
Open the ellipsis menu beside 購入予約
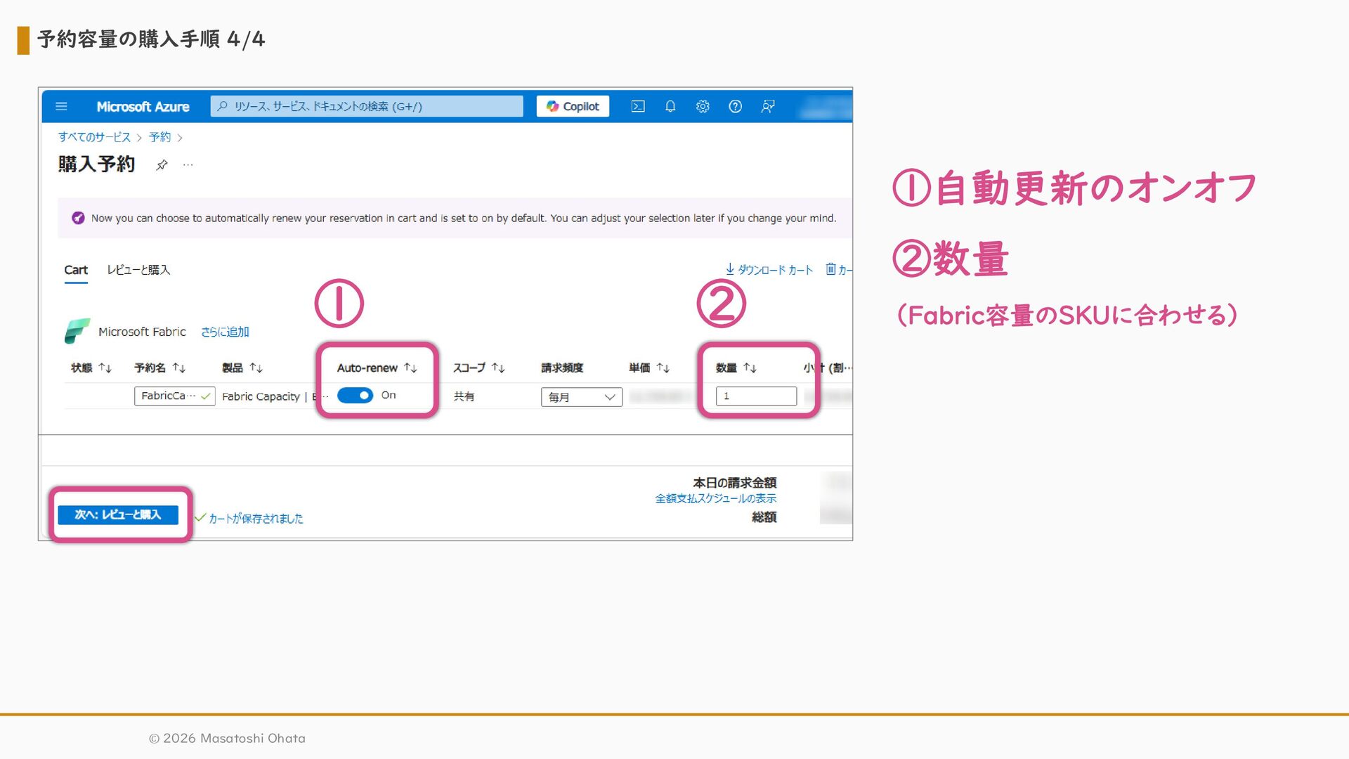(188, 165)
